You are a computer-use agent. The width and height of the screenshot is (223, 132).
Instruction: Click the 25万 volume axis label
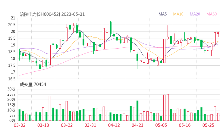(x=11, y=94)
